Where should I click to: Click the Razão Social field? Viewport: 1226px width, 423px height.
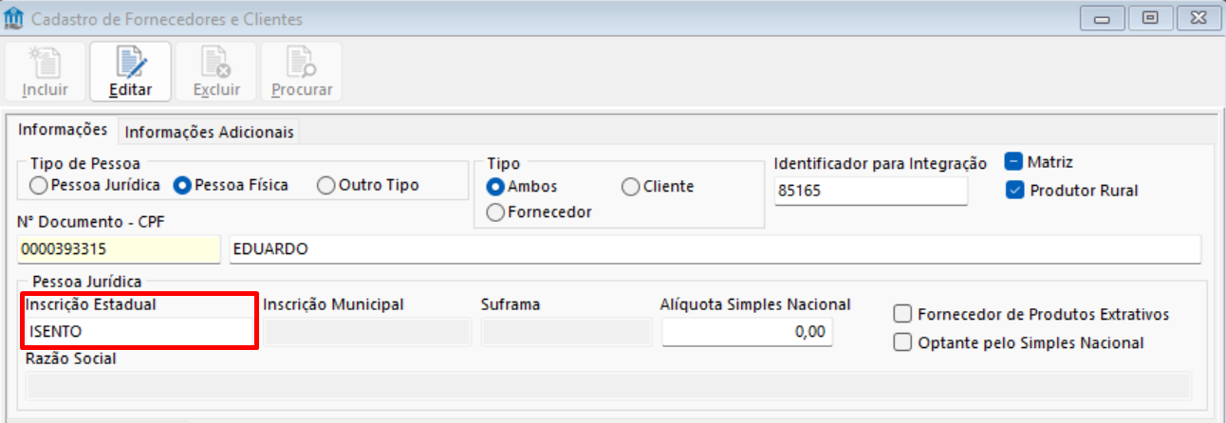608,386
